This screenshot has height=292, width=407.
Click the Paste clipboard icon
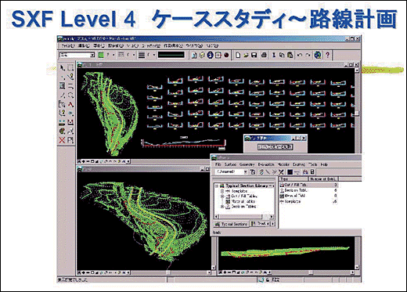click(290, 55)
